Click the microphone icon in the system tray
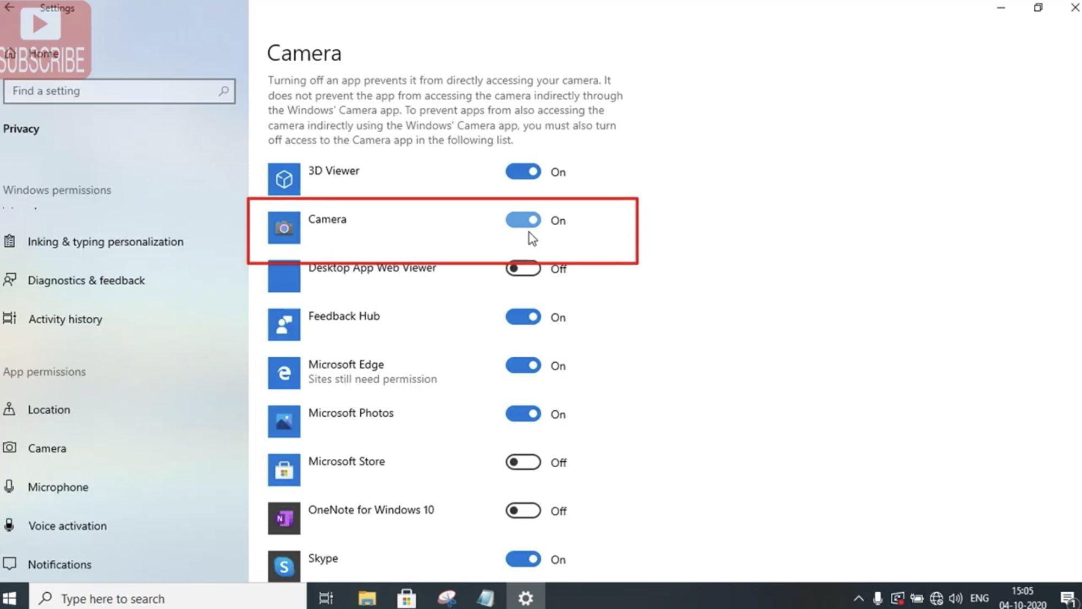This screenshot has width=1082, height=609. click(878, 598)
